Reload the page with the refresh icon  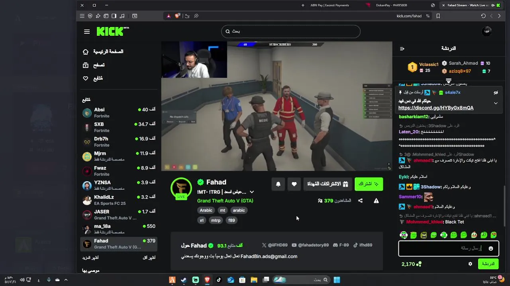(x=483, y=16)
